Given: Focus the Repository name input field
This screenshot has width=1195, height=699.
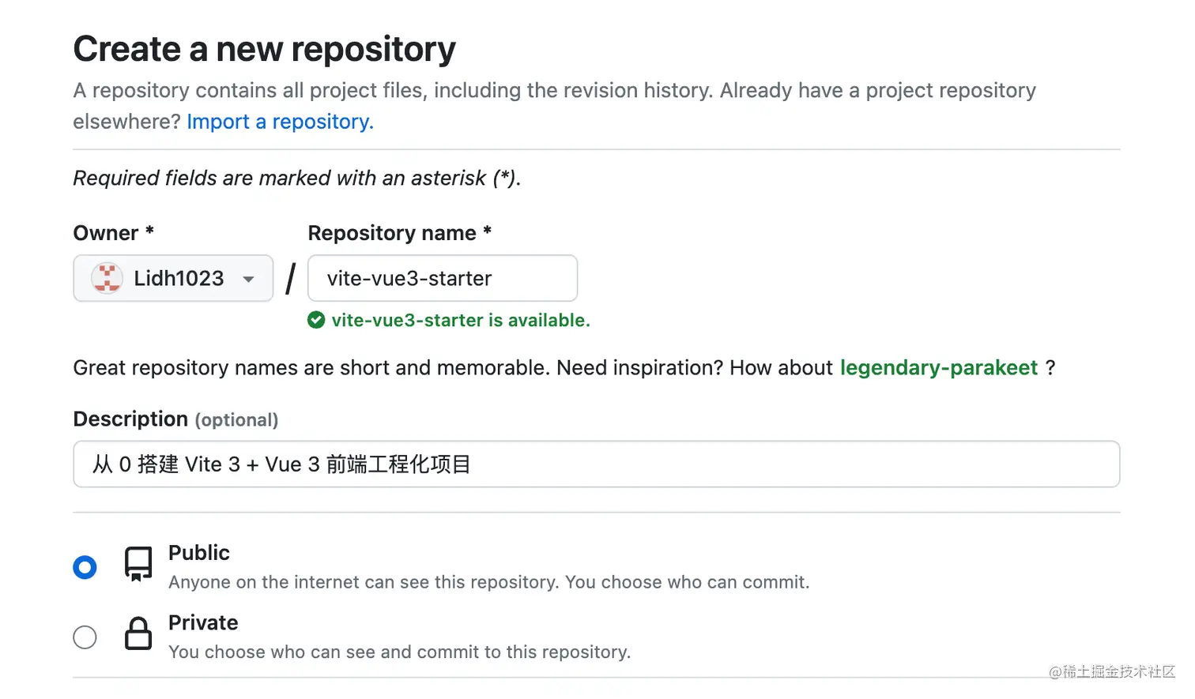Looking at the screenshot, I should click(x=443, y=278).
